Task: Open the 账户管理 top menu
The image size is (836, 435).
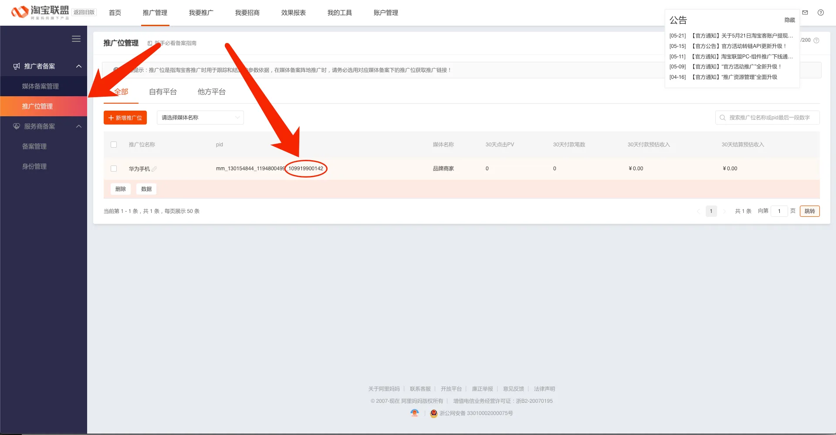Action: point(386,13)
